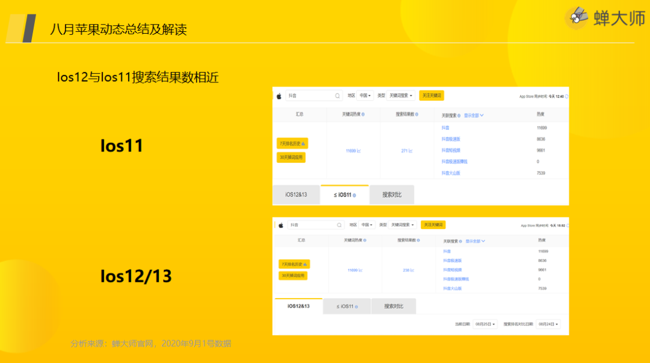Viewport: 650px width, 363px height.
Task: Click the 关键词热度 info icon in Ios12/13 screenshot
Action: (x=365, y=240)
